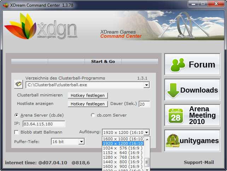Collapse the Auflösung dropdown arrow
Viewport: 227px width, 171px height.
(146, 132)
